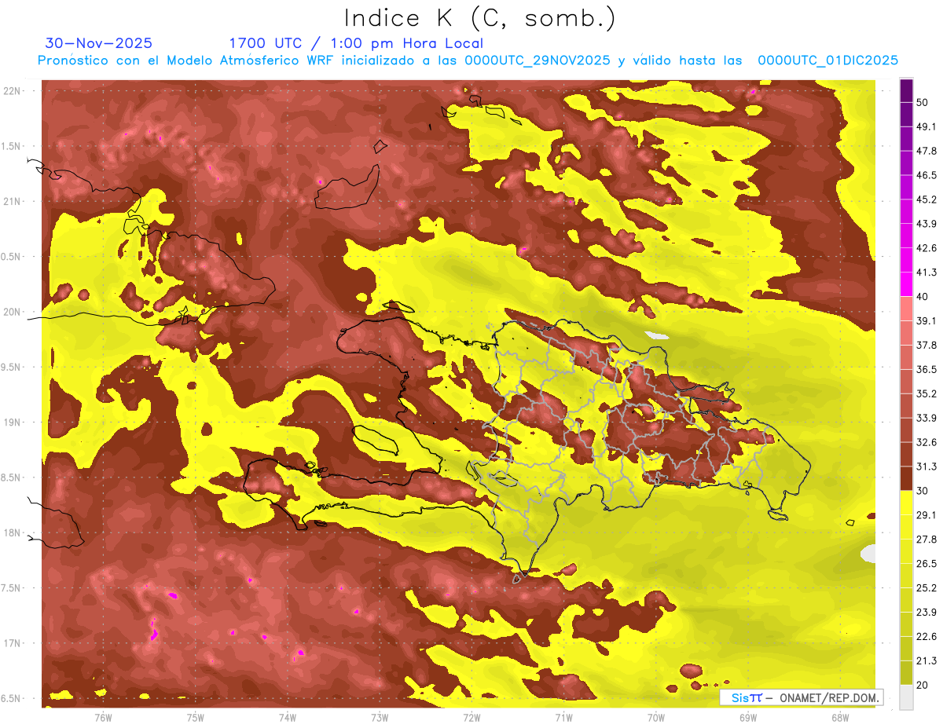This screenshot has height=728, width=943.
Task: Click the "42.6" legend value
Action: point(926,248)
